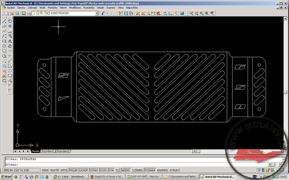Viewport: 289px width, 180px height.
Task: Toggle DUSS in the status bar
Action: (103, 170)
